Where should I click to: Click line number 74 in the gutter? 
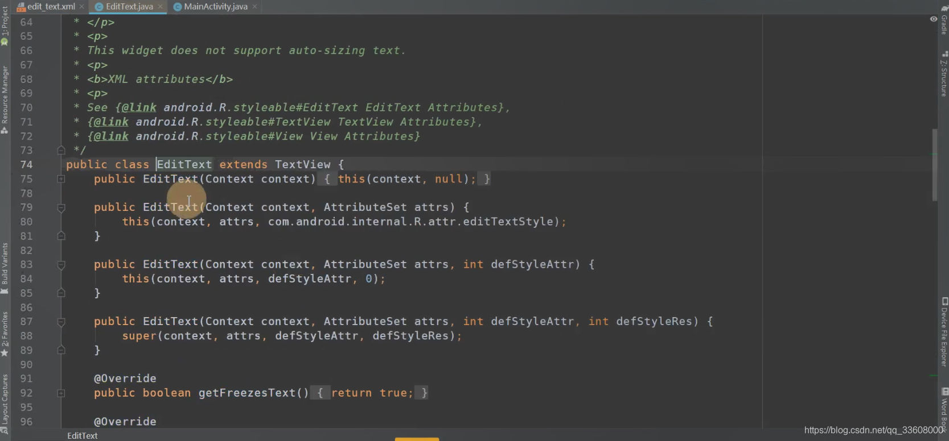(x=26, y=164)
